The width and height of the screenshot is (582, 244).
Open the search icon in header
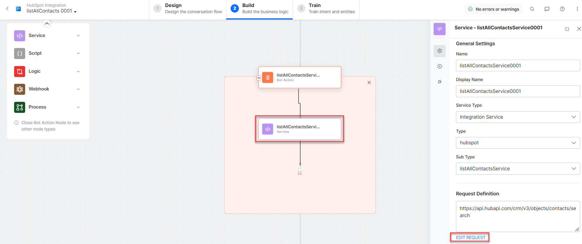tap(532, 9)
